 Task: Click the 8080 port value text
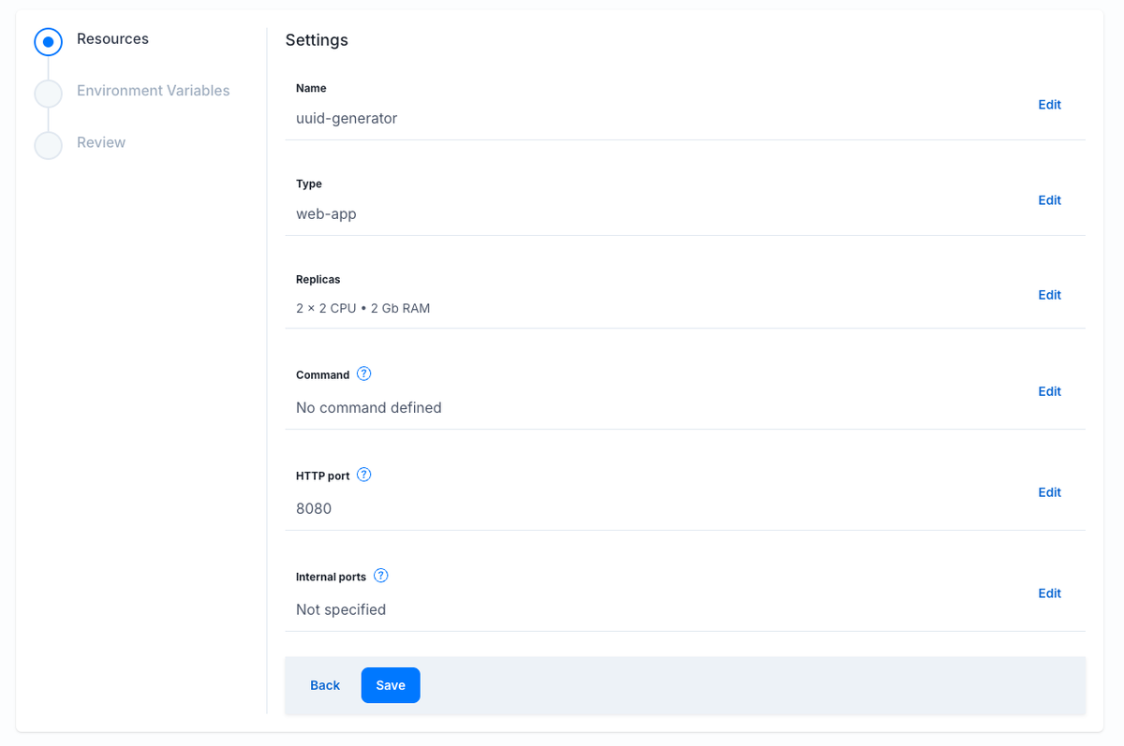[314, 509]
